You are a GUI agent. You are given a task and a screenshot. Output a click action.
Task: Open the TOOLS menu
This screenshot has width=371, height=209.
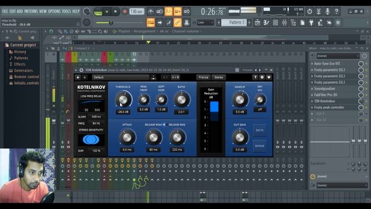66,11
